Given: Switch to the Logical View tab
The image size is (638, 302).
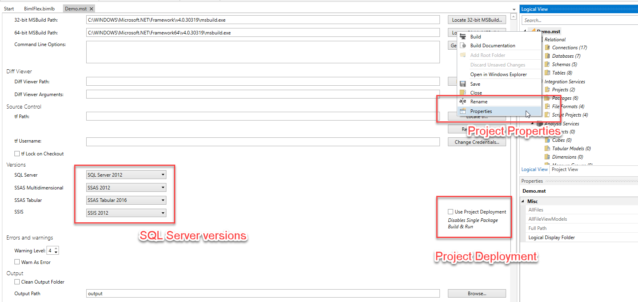Looking at the screenshot, I should [x=534, y=169].
